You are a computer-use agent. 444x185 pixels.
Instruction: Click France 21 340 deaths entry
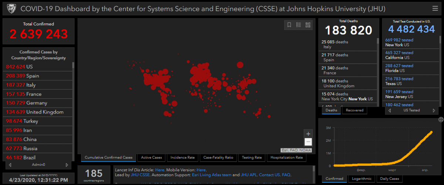(347, 70)
